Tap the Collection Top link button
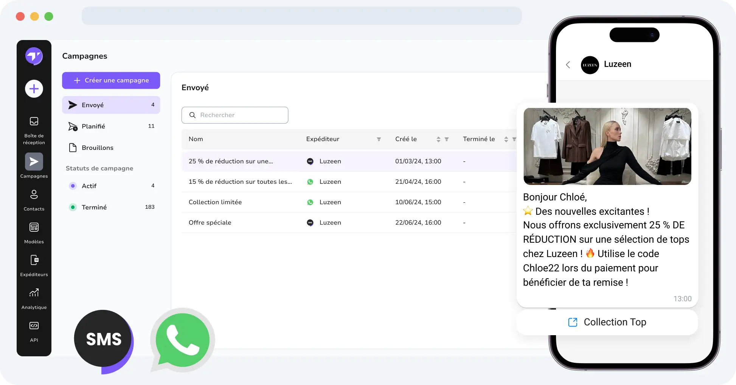 [x=607, y=322]
